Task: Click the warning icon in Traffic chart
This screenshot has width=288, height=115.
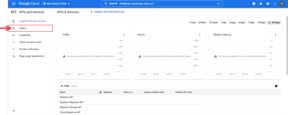Action: (64, 56)
